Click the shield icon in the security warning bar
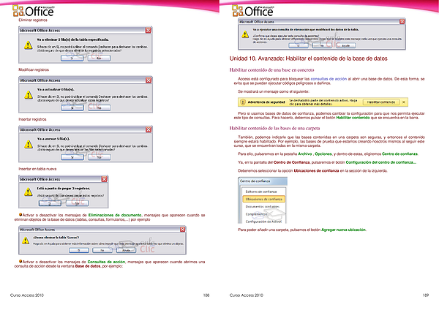Image resolution: width=439 pixels, height=310 pixels. [242, 102]
